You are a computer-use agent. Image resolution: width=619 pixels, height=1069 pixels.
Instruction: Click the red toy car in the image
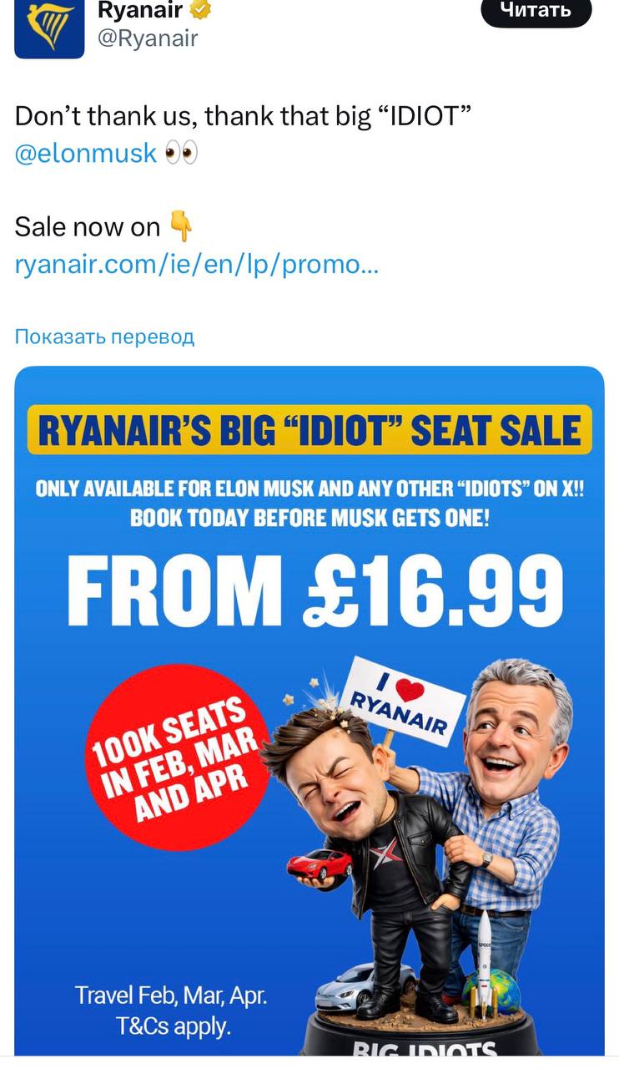coord(320,864)
